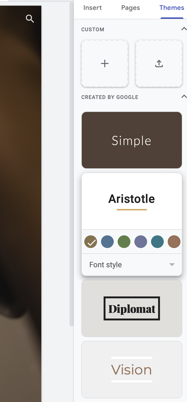Choose the purple color swatch
The height and width of the screenshot is (402, 187).
[x=141, y=241]
